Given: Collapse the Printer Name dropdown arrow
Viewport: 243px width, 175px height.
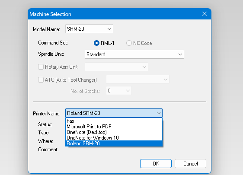Looking at the screenshot, I should (159, 113).
